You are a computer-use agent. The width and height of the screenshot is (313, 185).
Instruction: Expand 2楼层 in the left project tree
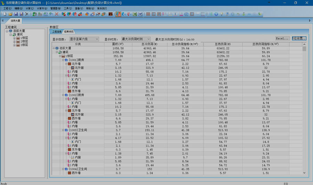(x=15, y=42)
